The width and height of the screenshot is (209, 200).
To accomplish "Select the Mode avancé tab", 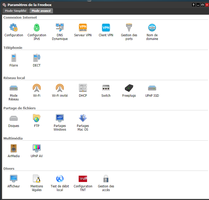I will pyautogui.click(x=41, y=11).
